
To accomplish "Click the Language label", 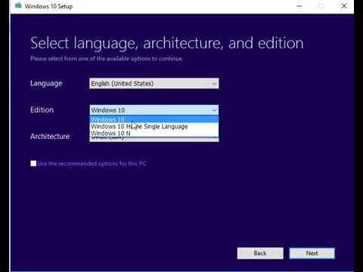I will (x=46, y=83).
